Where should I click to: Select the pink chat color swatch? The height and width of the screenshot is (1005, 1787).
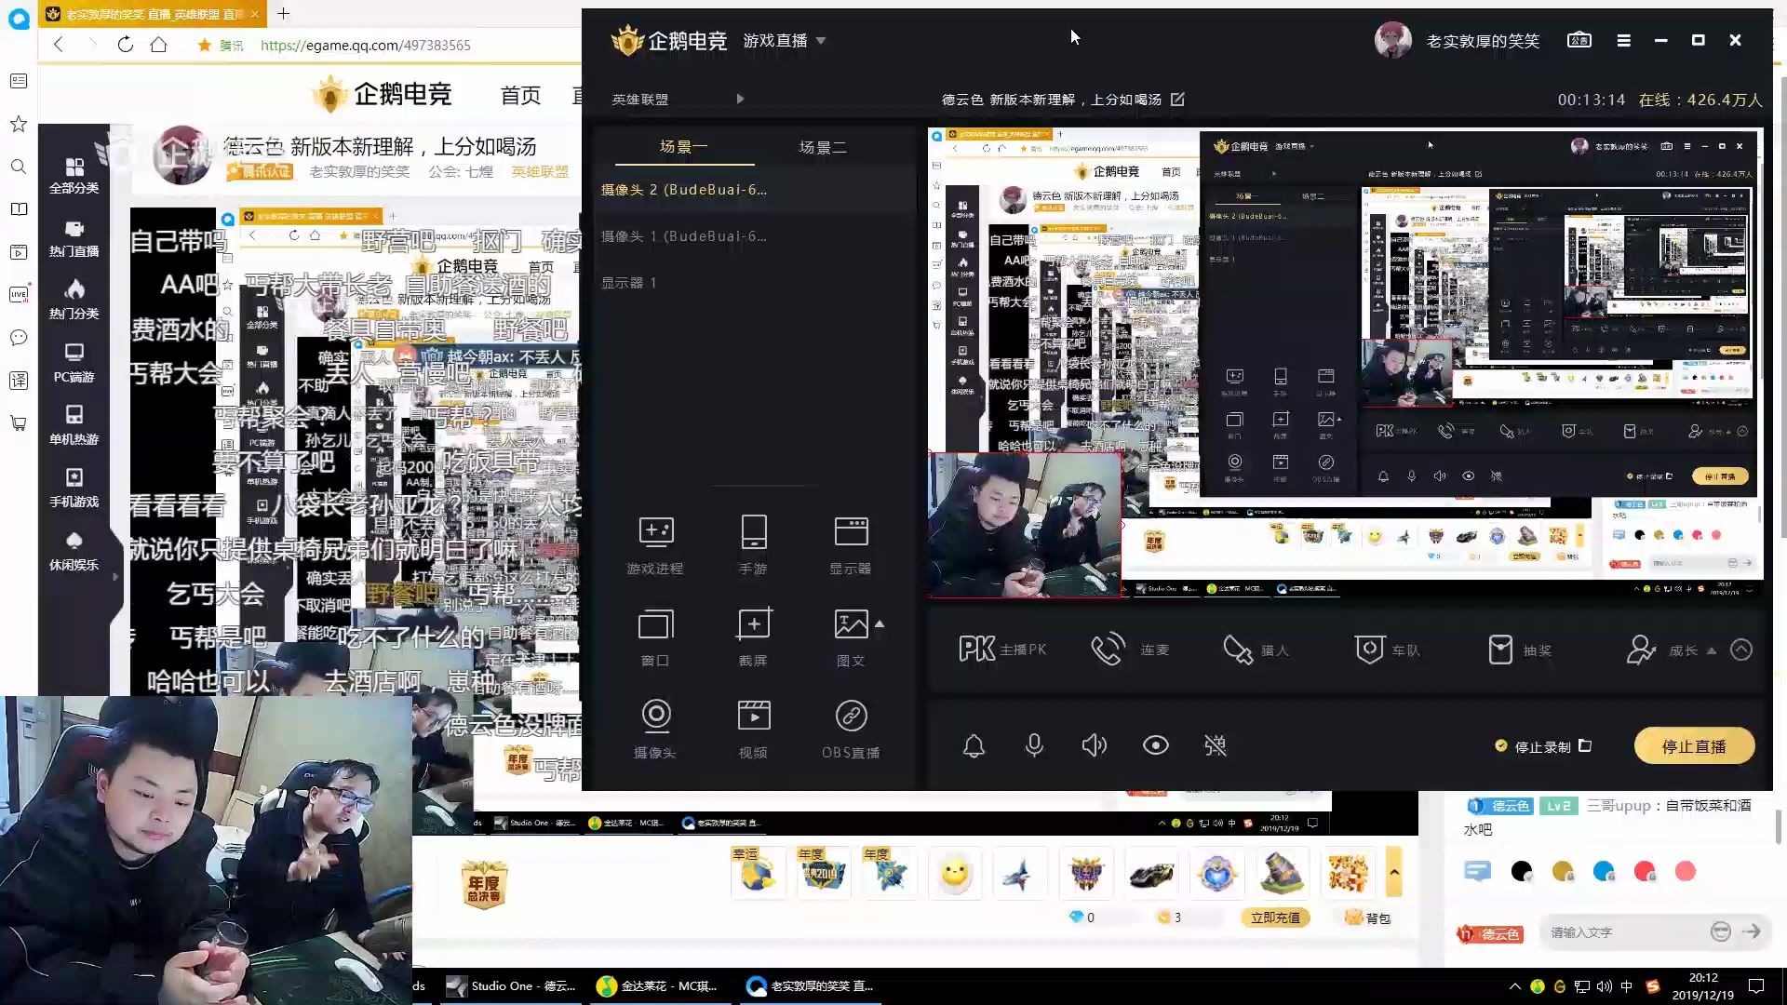pyautogui.click(x=1686, y=871)
